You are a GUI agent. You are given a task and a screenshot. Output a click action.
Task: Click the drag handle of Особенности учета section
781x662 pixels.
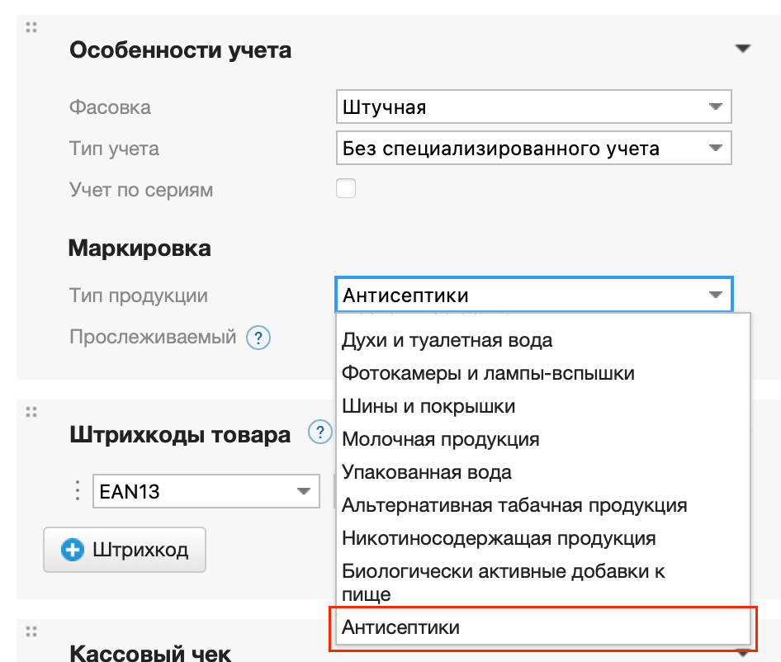click(x=31, y=26)
